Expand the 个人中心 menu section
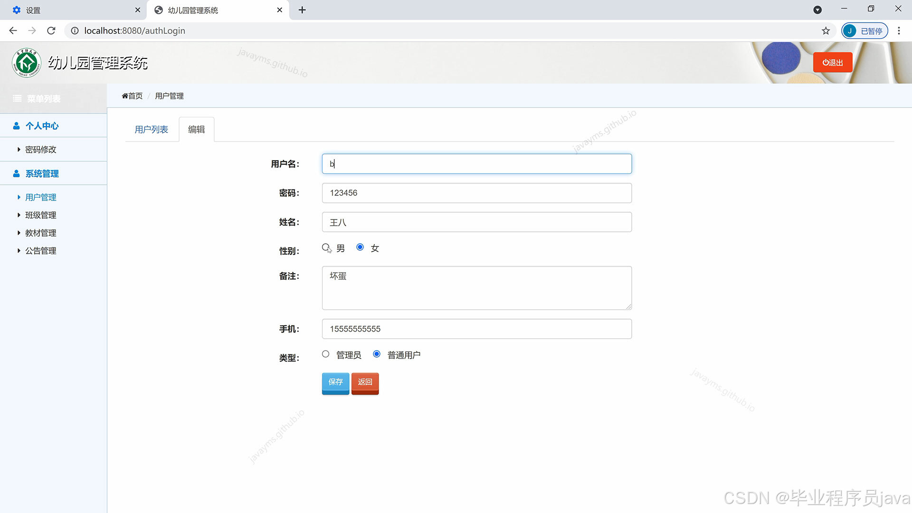Image resolution: width=912 pixels, height=513 pixels. click(x=53, y=126)
